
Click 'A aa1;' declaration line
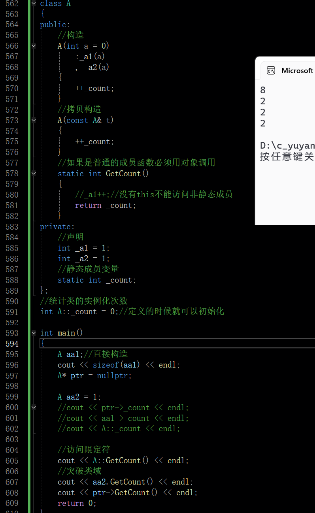click(x=71, y=354)
